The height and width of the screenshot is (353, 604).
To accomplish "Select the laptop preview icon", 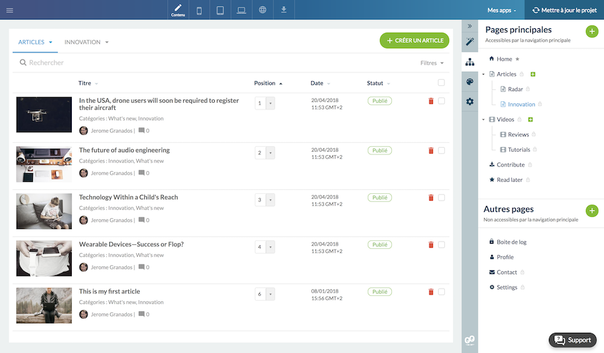I will pos(241,10).
